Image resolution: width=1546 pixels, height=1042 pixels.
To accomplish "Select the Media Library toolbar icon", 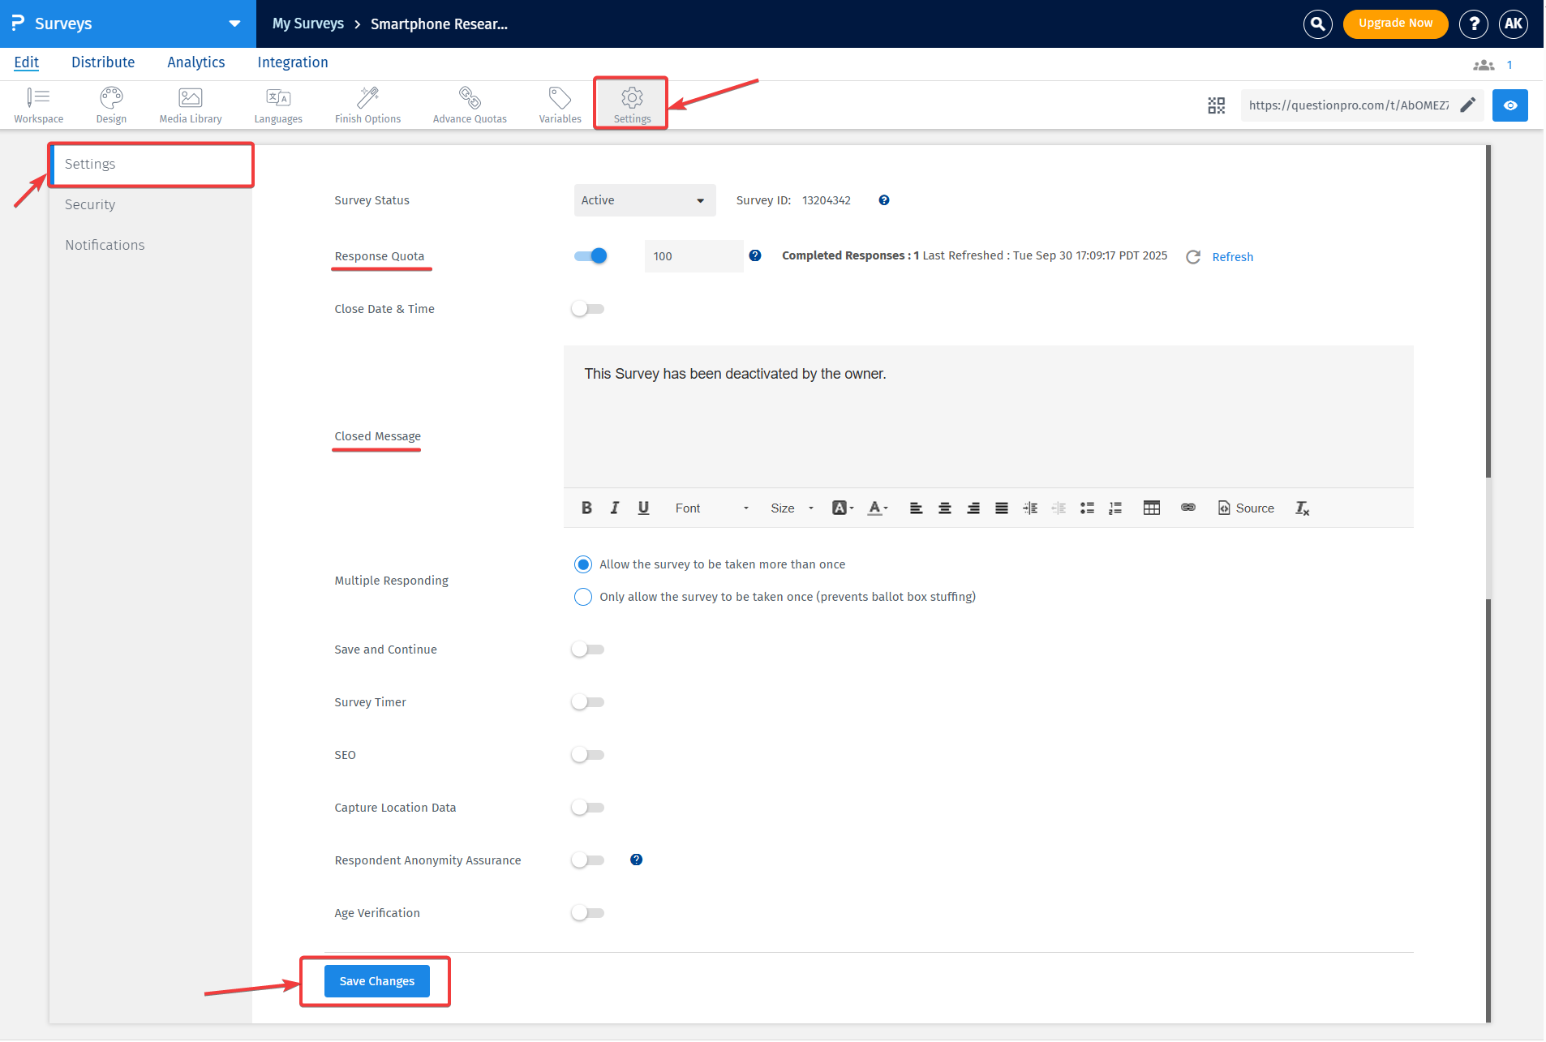I will (190, 104).
